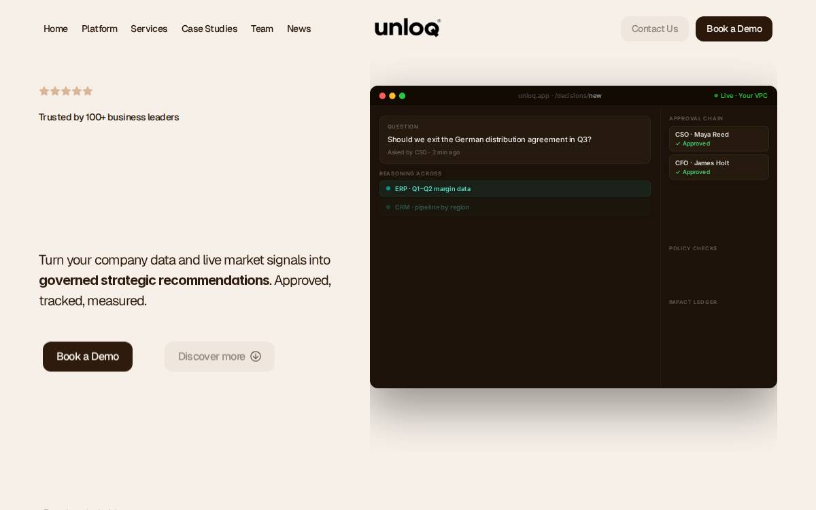Click the unloq.app /decisions/new address text
Image resolution: width=816 pixels, height=510 pixels.
(560, 96)
